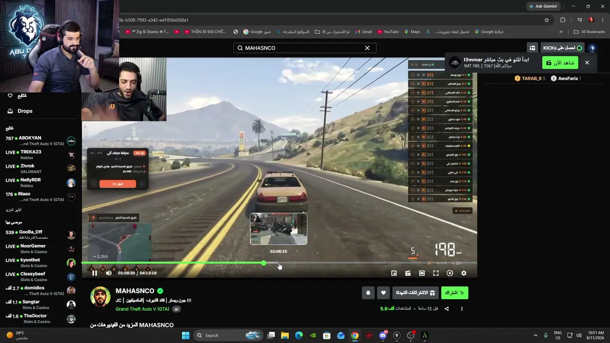Open the Grand Theft Auto V category link
Viewport: 610px width, 343px height.
(x=142, y=309)
